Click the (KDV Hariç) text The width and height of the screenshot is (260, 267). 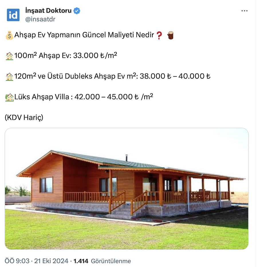24,117
